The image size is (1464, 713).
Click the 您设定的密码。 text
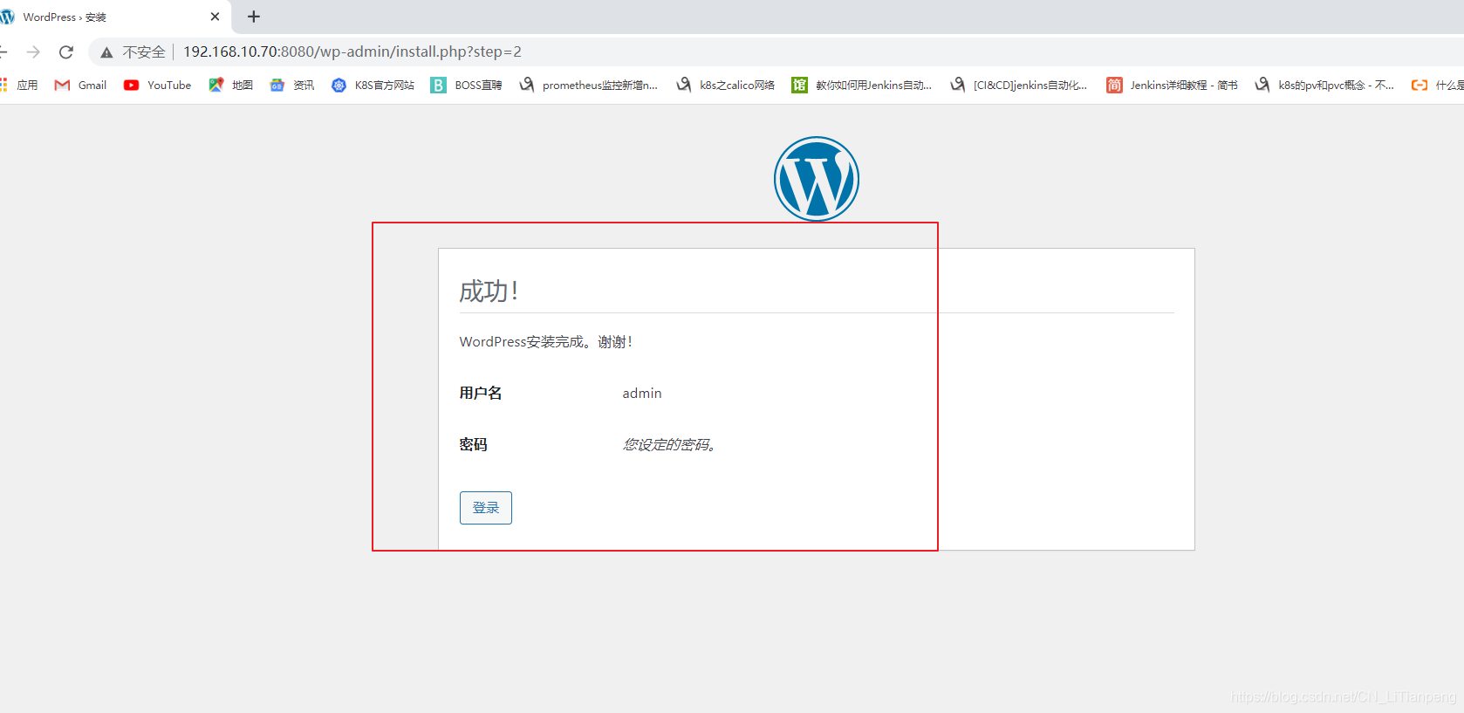click(669, 445)
